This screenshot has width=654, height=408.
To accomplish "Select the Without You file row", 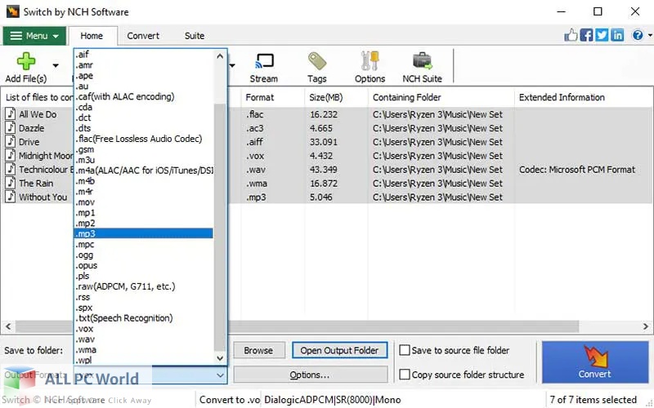I will (x=327, y=197).
